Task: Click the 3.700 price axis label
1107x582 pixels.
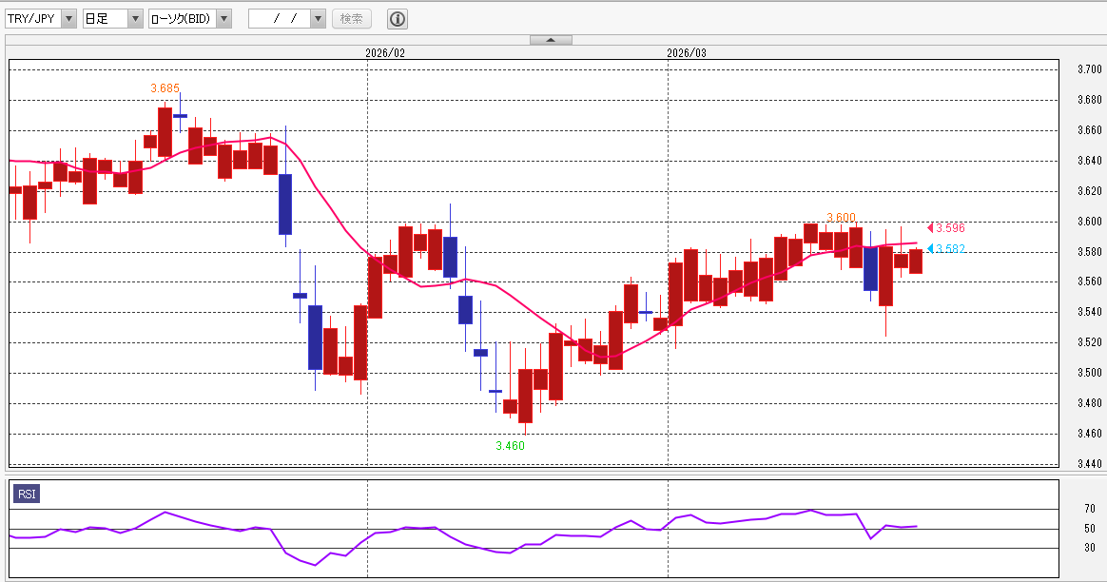Action: (x=1089, y=69)
